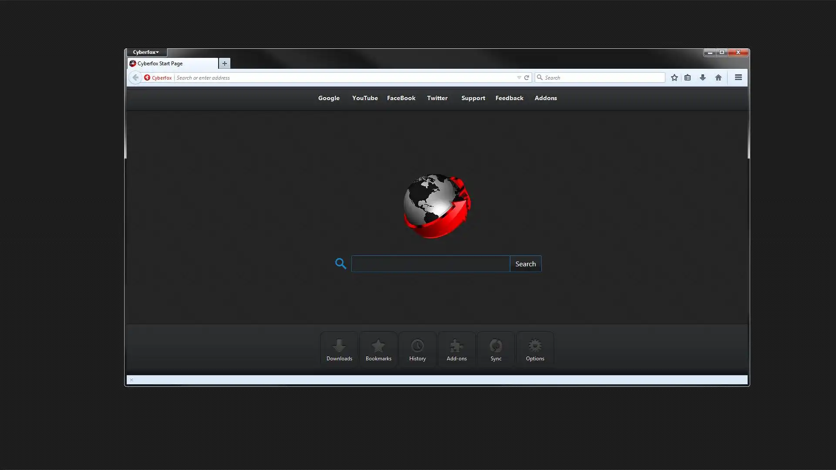The height and width of the screenshot is (470, 836).
Task: Open Add-ons manager
Action: [456, 347]
